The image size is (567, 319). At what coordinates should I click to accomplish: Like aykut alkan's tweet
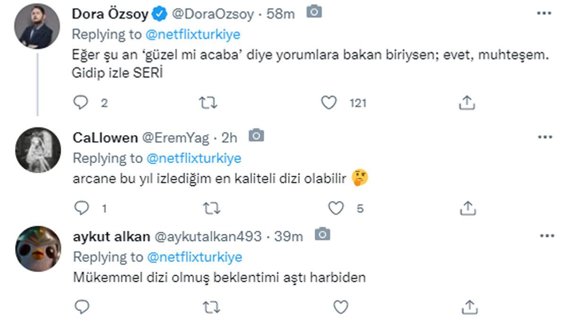[340, 307]
